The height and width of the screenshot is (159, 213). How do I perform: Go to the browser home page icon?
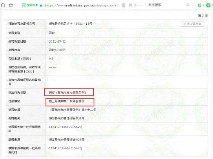point(3,5)
